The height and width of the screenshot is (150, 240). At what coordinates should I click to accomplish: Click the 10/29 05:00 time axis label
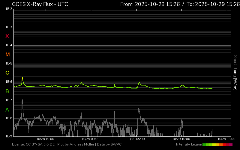pyautogui.click(x=136, y=139)
